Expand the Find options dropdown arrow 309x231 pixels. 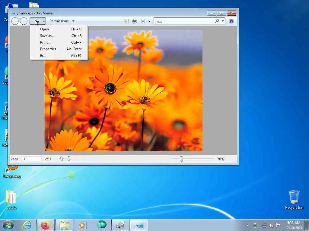coord(223,21)
